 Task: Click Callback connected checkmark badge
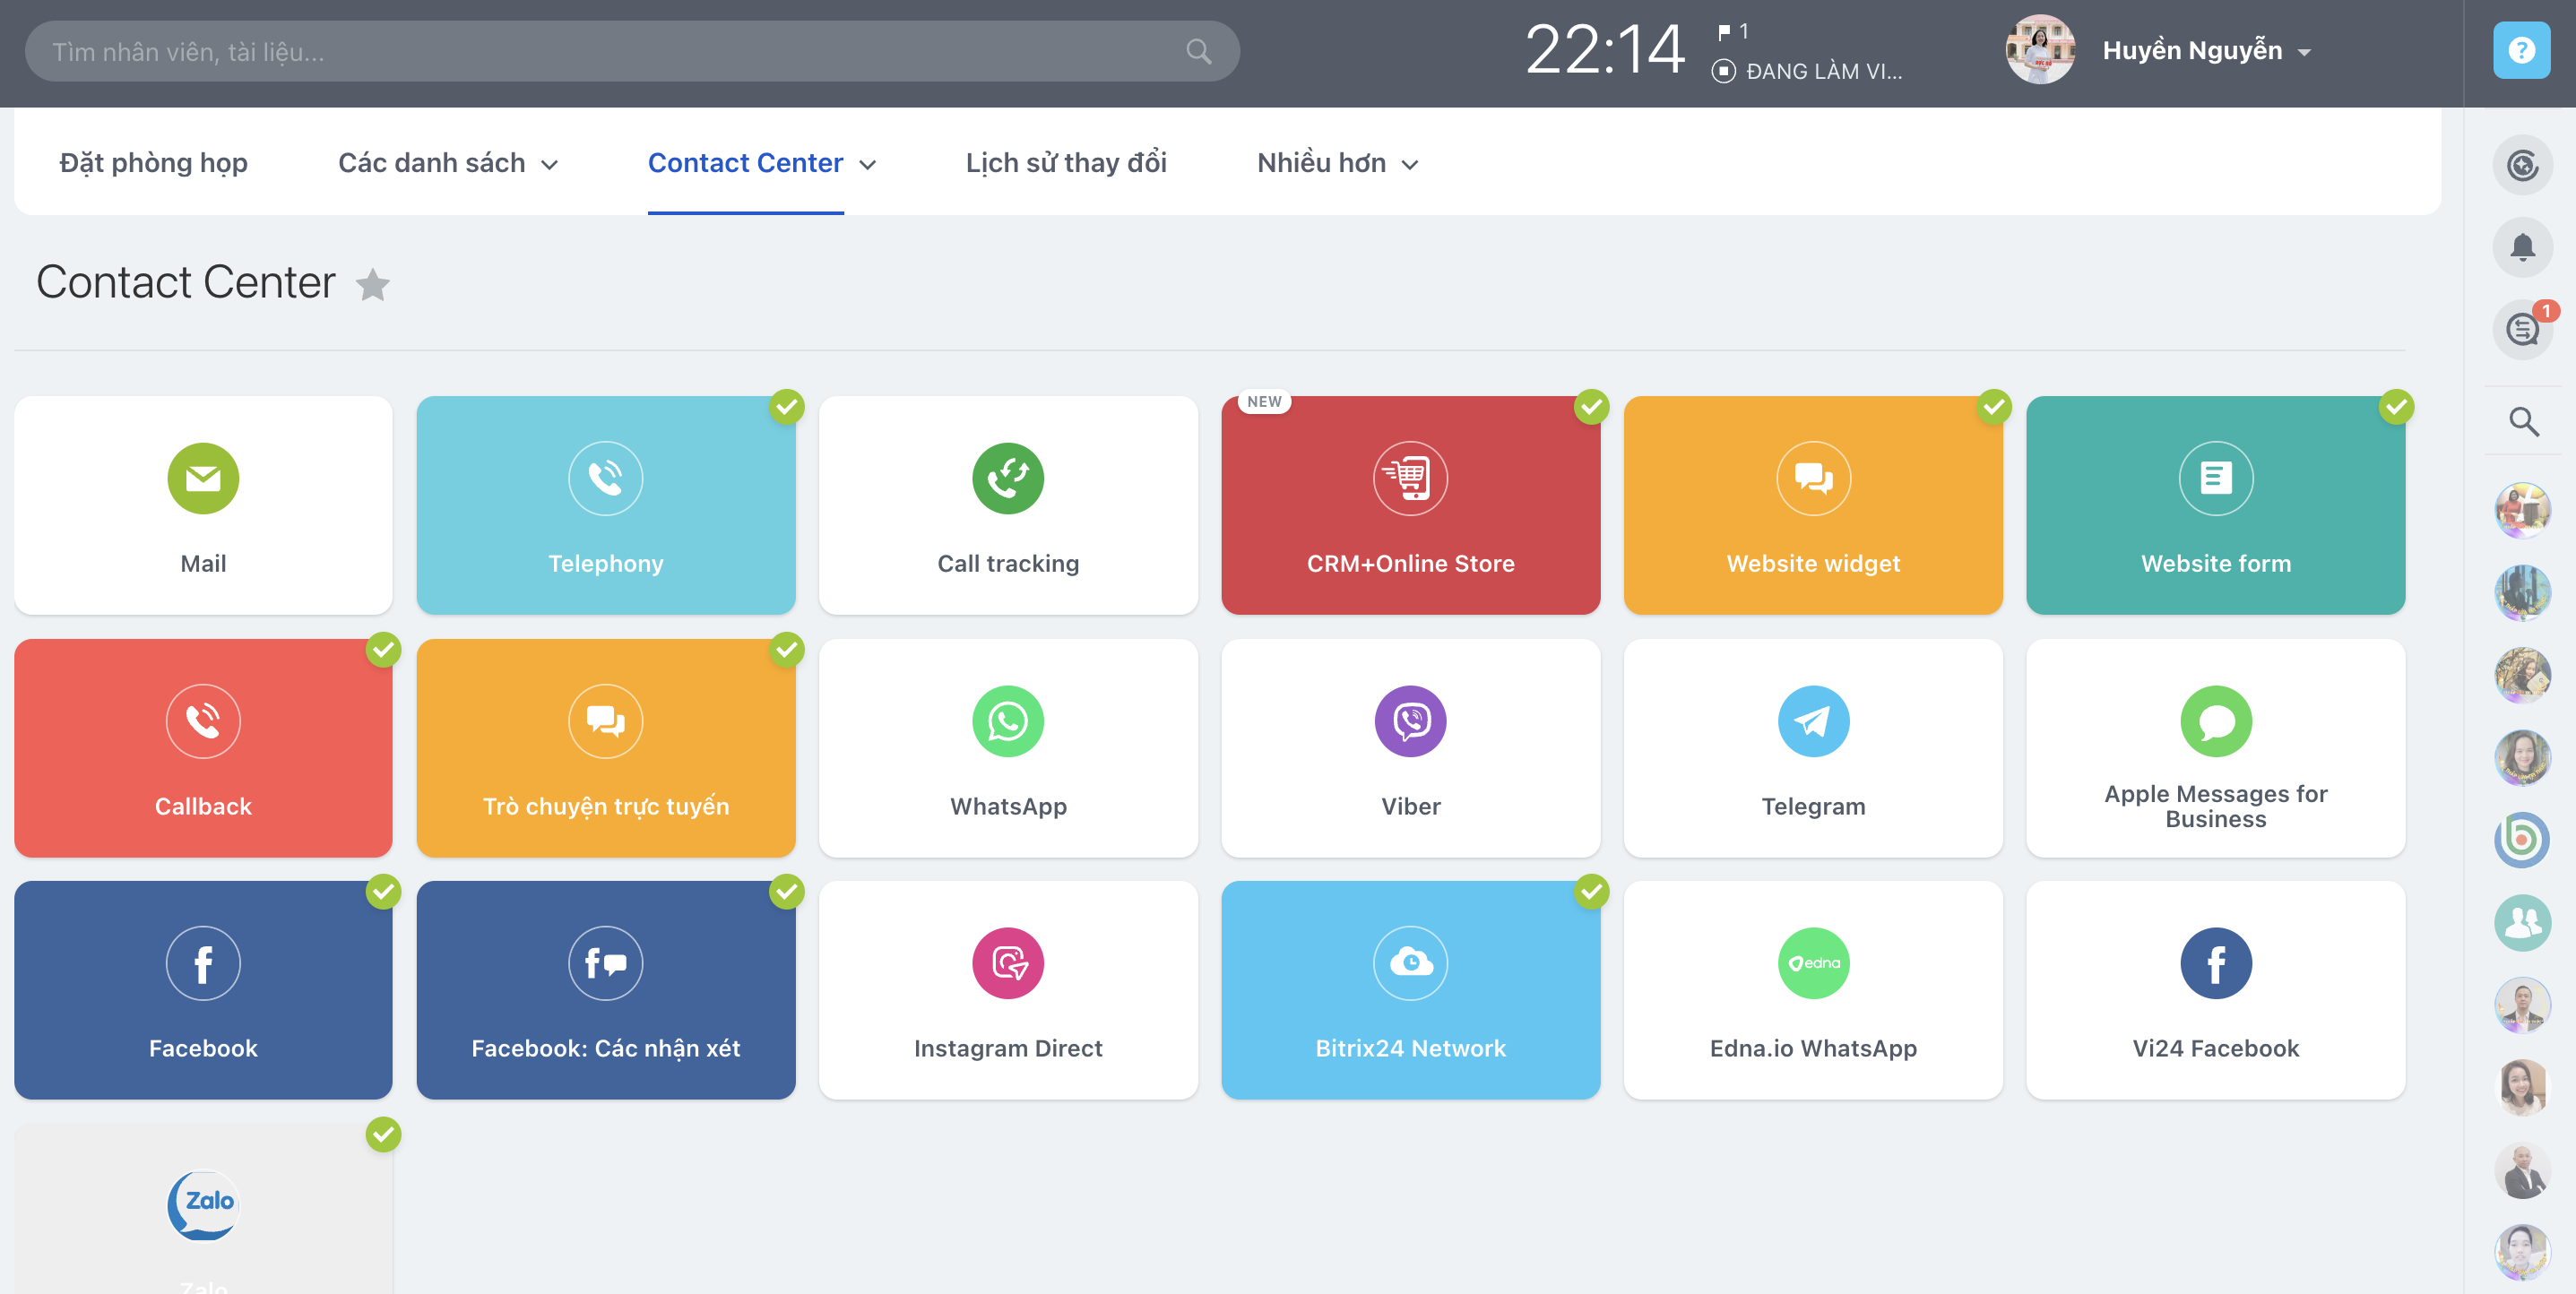pos(383,650)
